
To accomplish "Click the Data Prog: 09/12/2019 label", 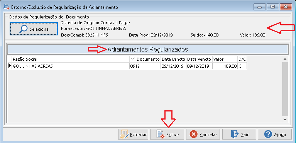I will pyautogui.click(x=151, y=35).
